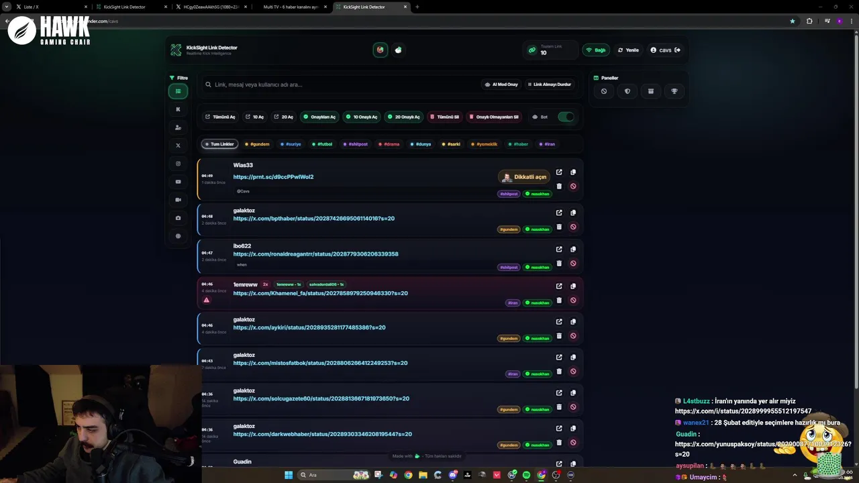This screenshot has width=859, height=483.
Task: Click the white bird icon in header
Action: coord(399,50)
